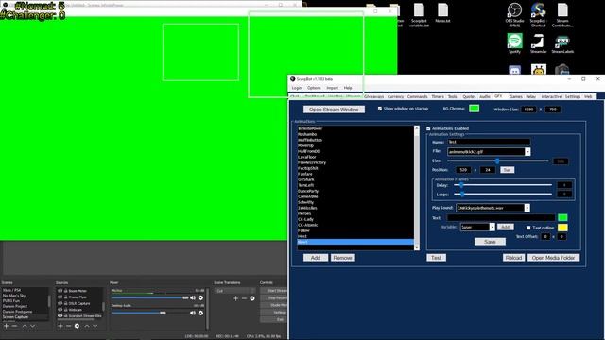Open transition properties gear icon

click(252, 298)
